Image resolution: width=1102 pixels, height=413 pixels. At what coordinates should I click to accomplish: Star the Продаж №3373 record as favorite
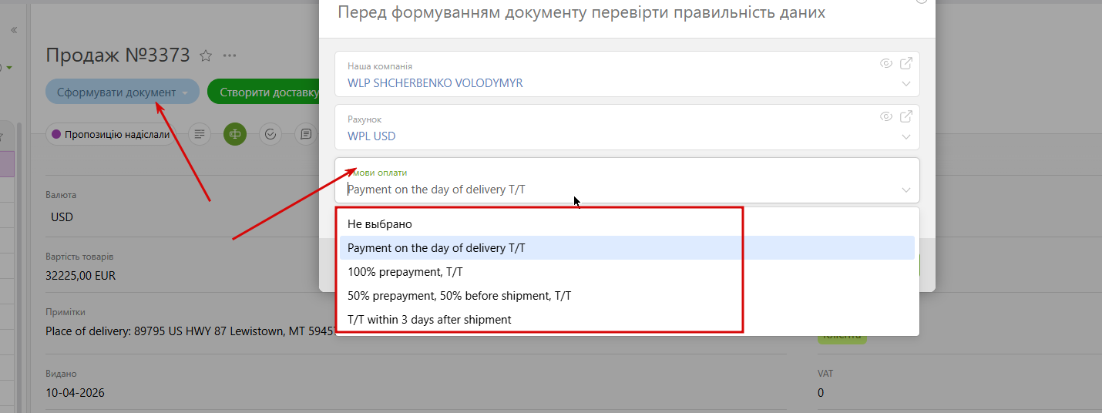(x=206, y=55)
